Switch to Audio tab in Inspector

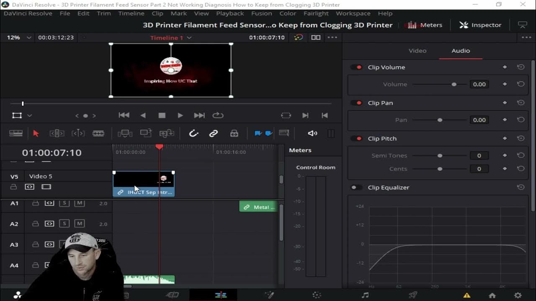click(461, 51)
